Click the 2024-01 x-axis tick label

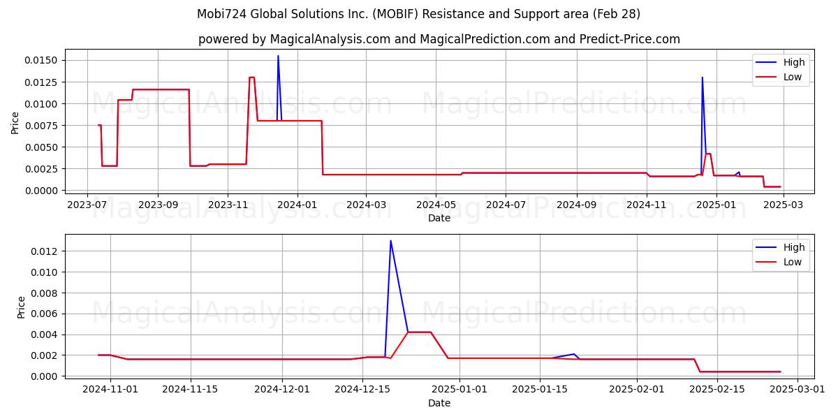pyautogui.click(x=297, y=205)
